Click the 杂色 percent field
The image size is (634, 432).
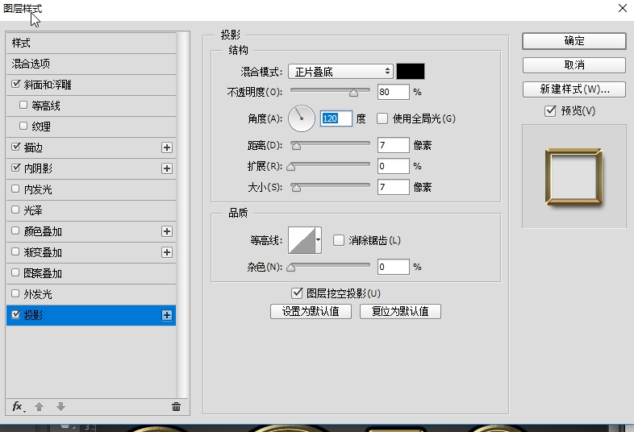pos(393,267)
